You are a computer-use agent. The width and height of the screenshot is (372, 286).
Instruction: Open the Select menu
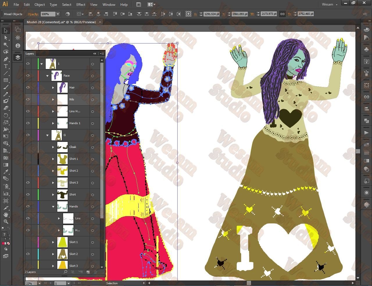(x=67, y=4)
